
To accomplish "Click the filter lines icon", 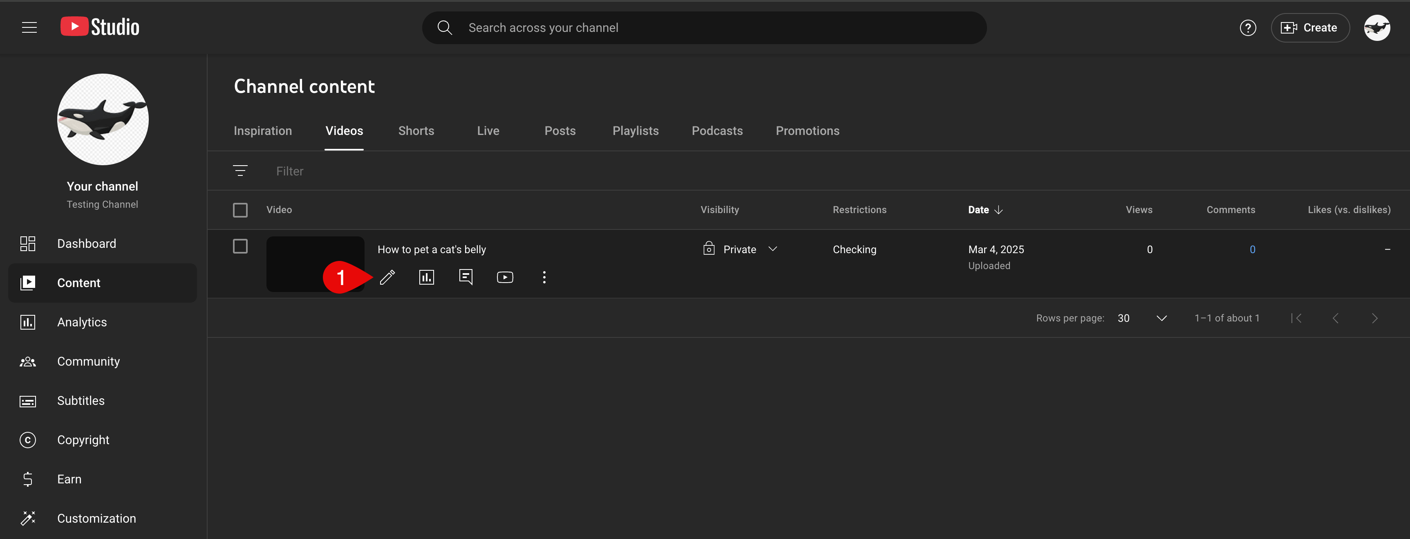I will point(240,171).
